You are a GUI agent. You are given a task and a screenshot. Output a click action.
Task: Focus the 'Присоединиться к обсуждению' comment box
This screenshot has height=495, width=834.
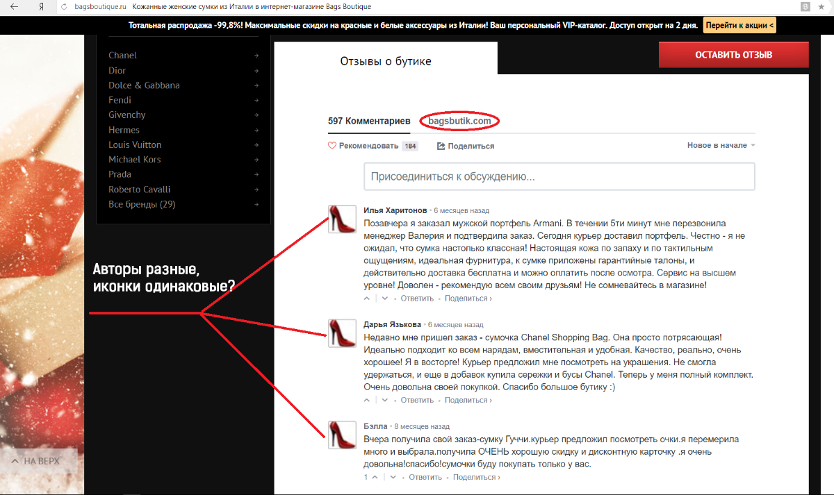tap(559, 176)
